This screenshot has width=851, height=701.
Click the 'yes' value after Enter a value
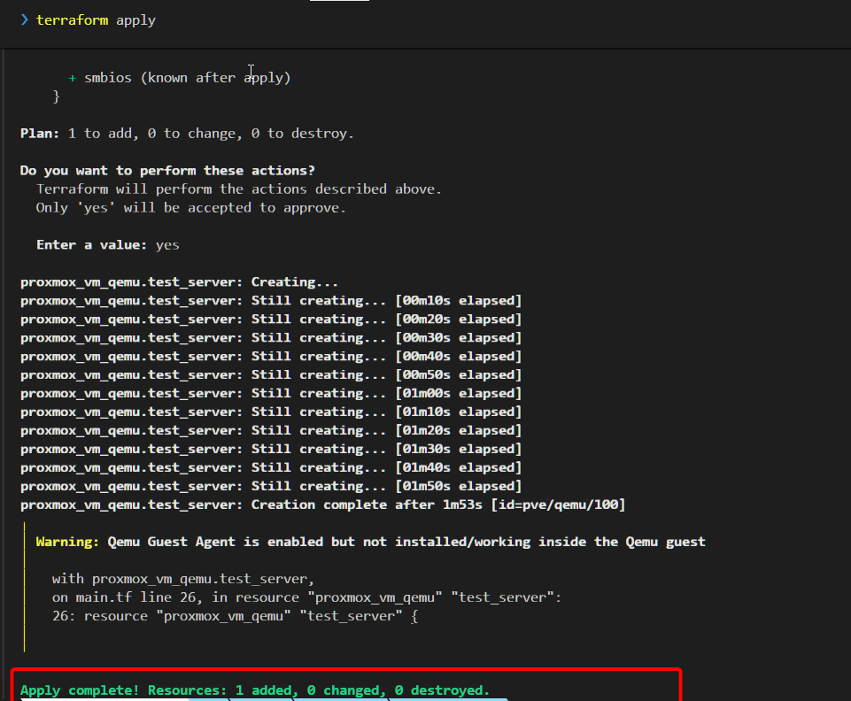point(167,244)
